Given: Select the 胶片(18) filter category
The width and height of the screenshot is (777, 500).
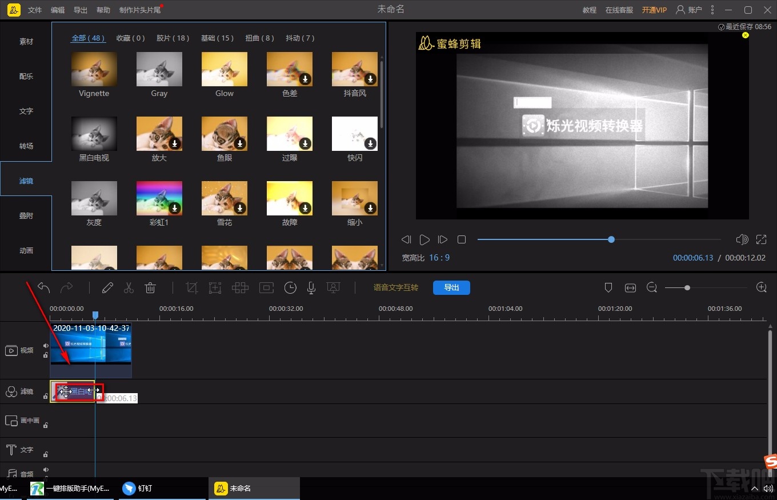Looking at the screenshot, I should 173,38.
